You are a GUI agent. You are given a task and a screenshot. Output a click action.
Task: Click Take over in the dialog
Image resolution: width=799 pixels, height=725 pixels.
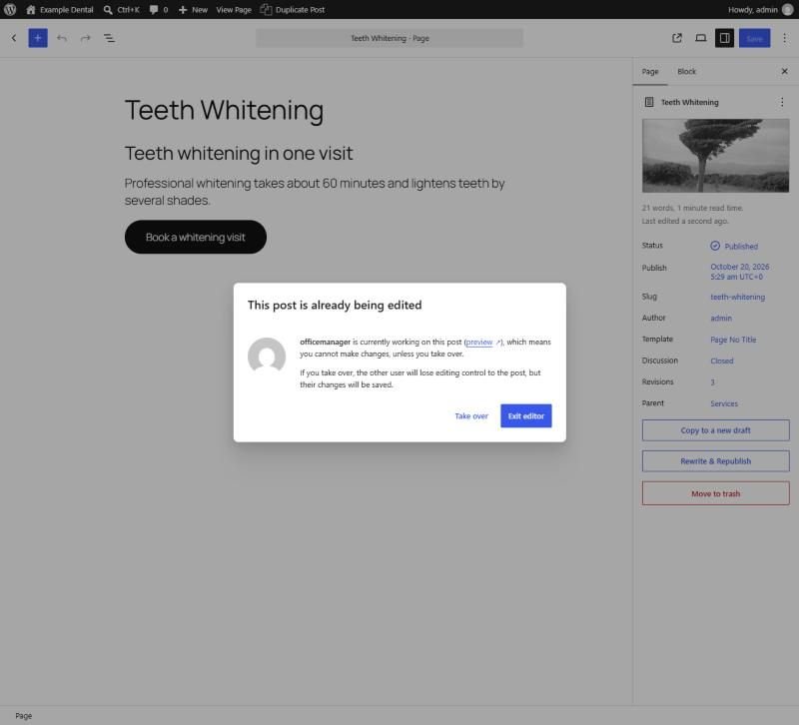[471, 416]
